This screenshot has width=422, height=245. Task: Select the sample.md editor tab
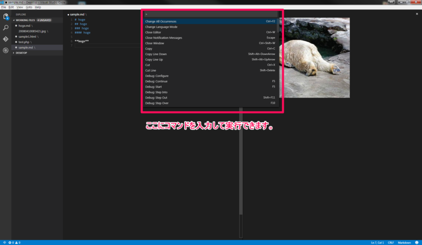pyautogui.click(x=77, y=14)
